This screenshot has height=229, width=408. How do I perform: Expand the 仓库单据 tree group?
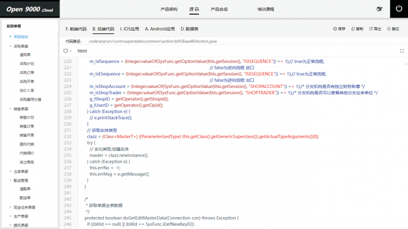[10, 171]
